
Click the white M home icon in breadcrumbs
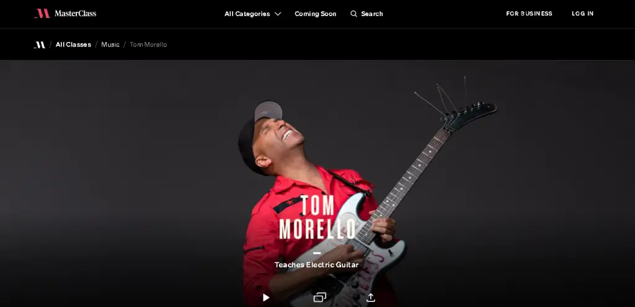[40, 45]
